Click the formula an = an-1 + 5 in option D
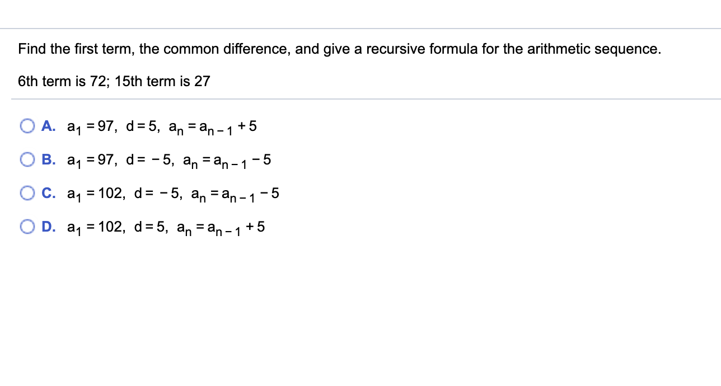 click(x=221, y=227)
